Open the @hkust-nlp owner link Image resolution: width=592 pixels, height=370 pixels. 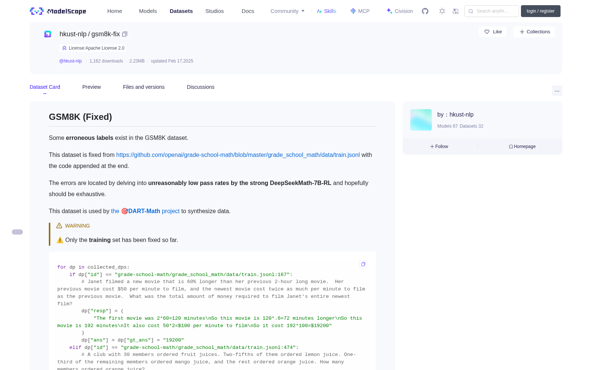(x=70, y=61)
